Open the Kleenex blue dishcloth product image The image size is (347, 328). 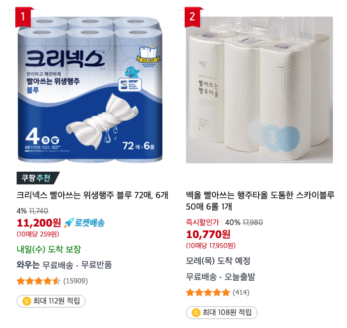(90, 89)
